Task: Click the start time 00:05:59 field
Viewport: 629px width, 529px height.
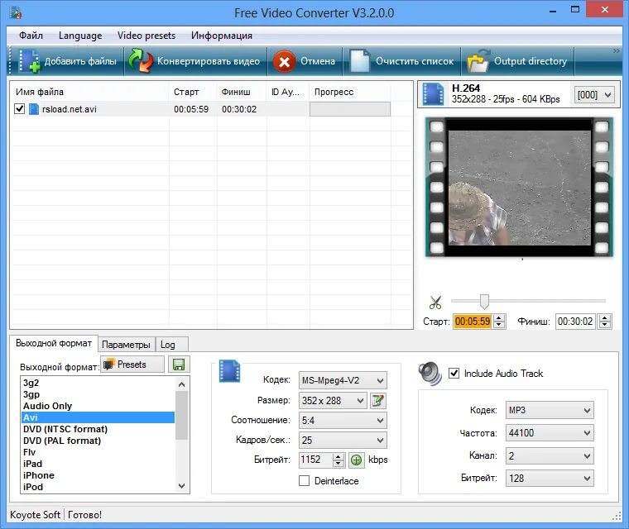Action: [473, 322]
